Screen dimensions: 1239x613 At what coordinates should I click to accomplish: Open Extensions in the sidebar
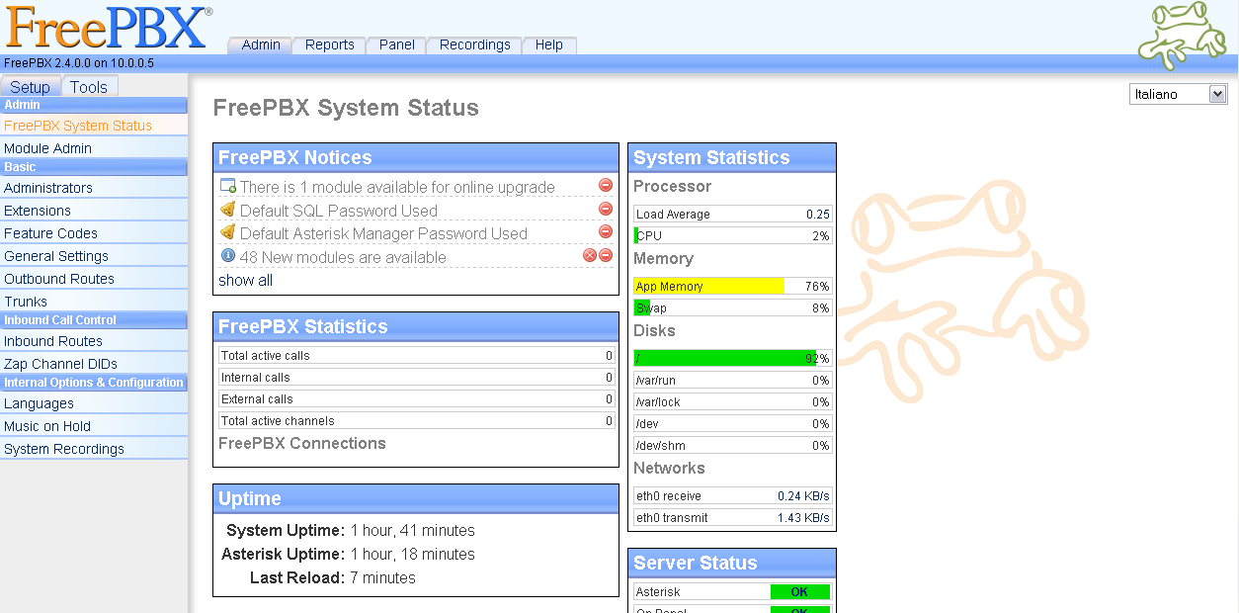coord(94,211)
